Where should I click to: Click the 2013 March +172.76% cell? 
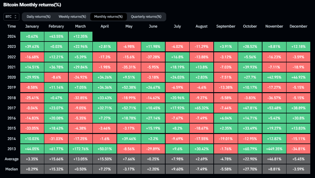(x=80, y=149)
